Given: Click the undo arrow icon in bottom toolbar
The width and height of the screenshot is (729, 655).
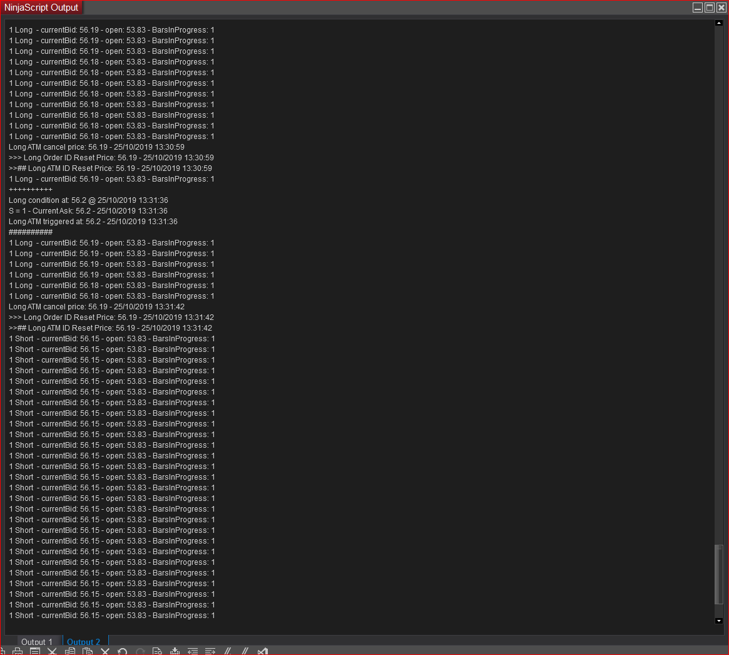Looking at the screenshot, I should click(122, 651).
